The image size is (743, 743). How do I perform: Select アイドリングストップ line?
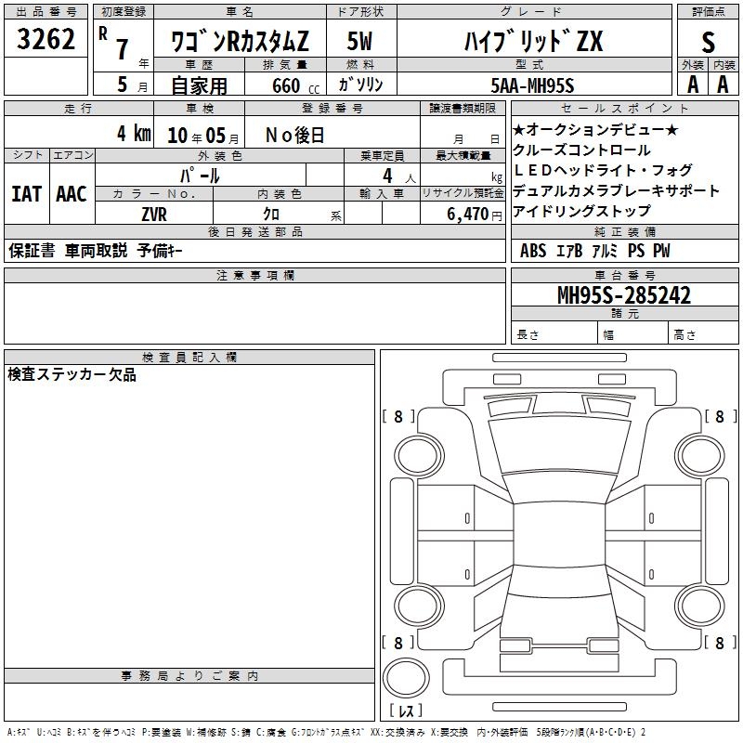581,211
